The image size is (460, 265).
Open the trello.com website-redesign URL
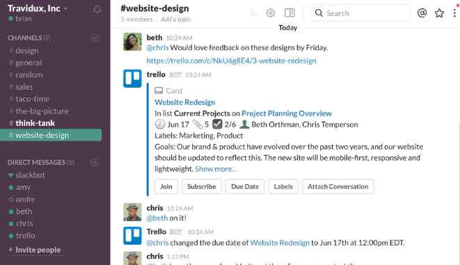tap(231, 61)
